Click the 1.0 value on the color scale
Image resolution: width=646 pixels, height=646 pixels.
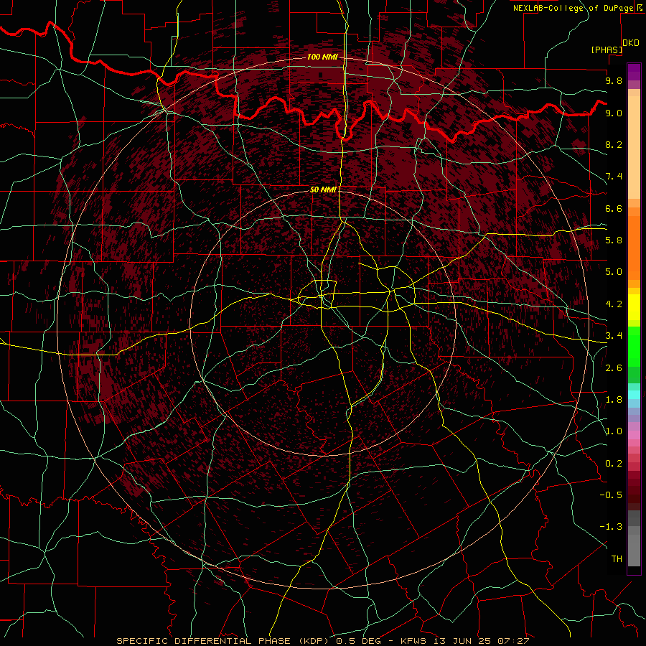[614, 431]
